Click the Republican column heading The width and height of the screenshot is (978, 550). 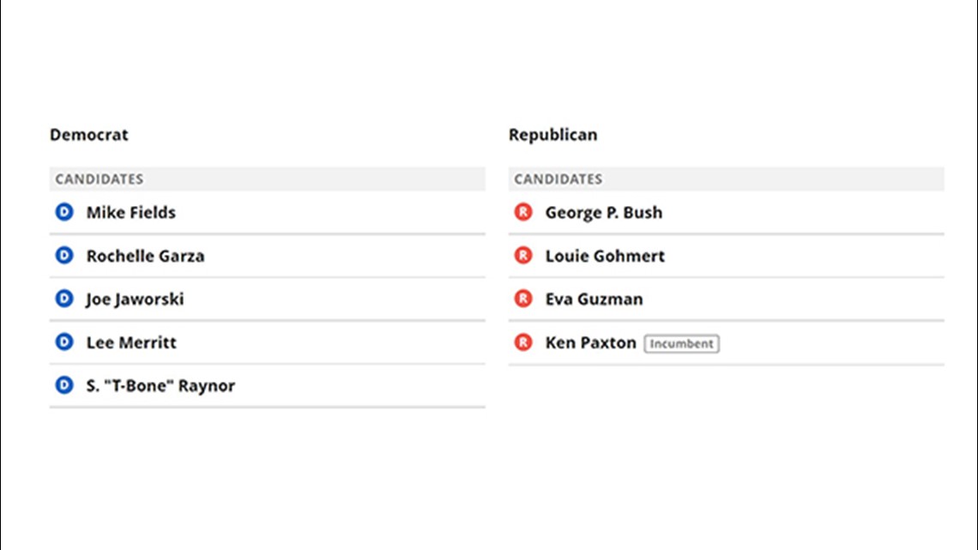pyautogui.click(x=552, y=135)
